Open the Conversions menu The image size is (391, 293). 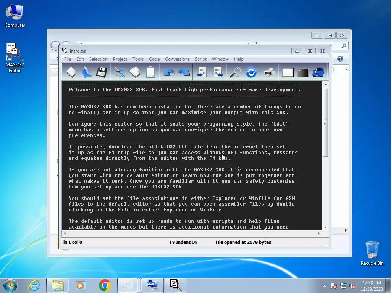pos(177,59)
